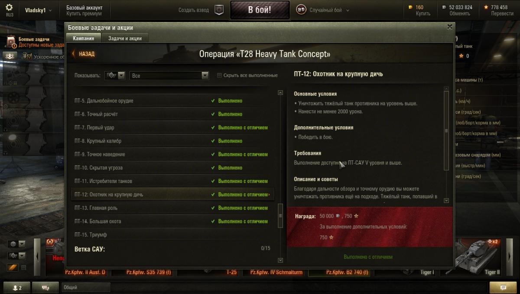
Task: Open the settings gear menu
Action: click(x=10, y=7)
